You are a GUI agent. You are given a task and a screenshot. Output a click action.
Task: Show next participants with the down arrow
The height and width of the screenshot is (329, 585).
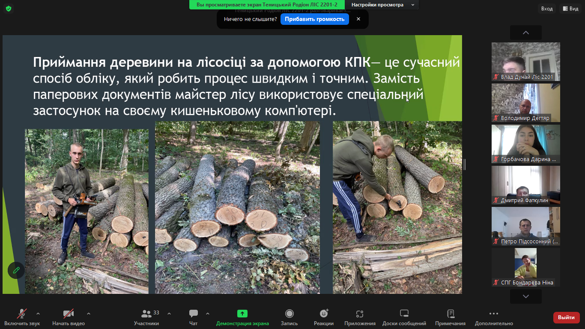coord(526,296)
